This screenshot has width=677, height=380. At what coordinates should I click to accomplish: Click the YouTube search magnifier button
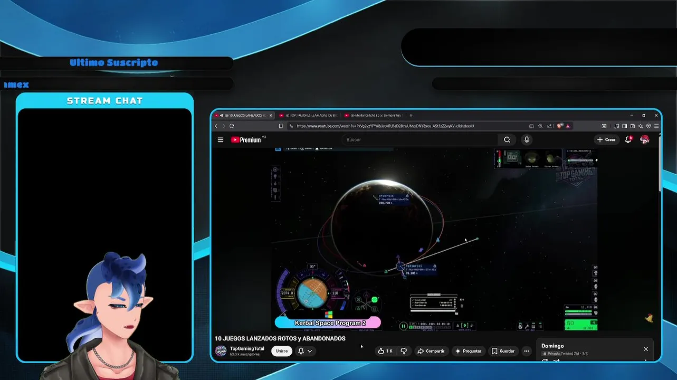[507, 140]
